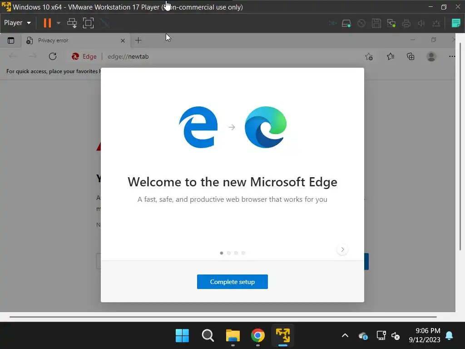The width and height of the screenshot is (465, 349).
Task: Click the sound card device icon
Action: [421, 23]
